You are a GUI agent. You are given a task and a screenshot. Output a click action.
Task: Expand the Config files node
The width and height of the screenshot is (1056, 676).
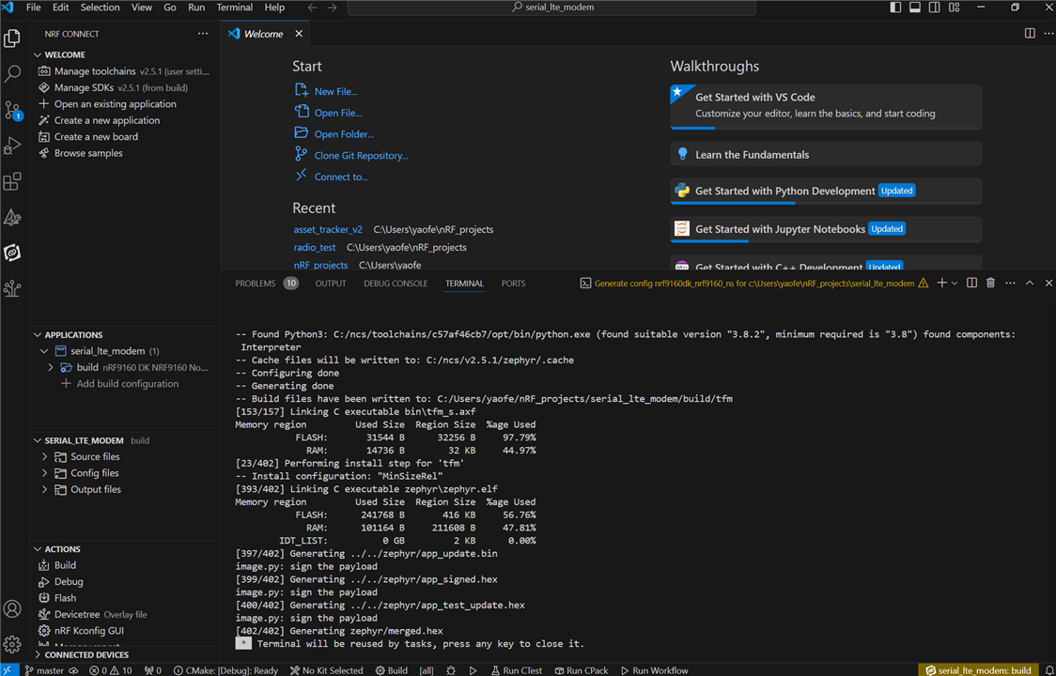coord(44,473)
